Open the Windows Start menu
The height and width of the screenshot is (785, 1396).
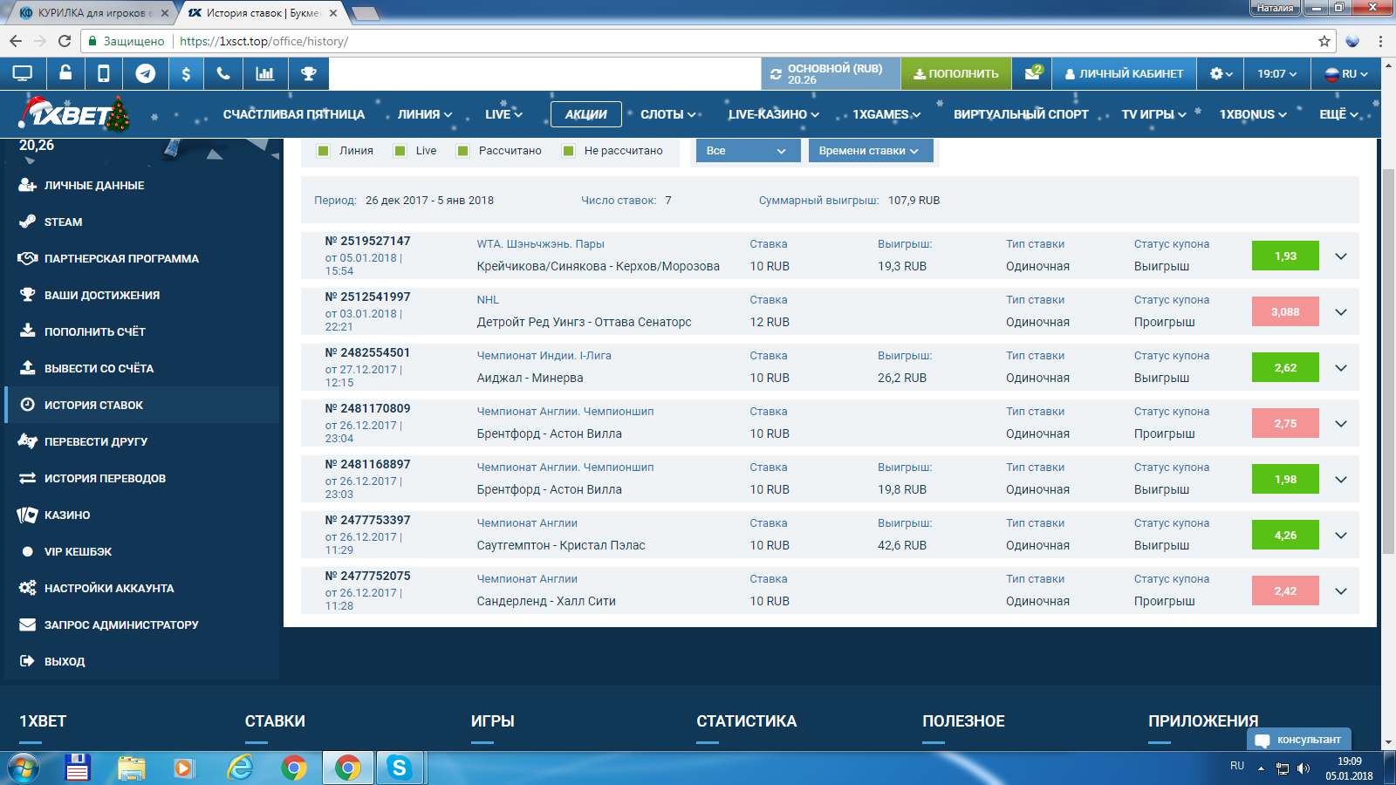[24, 768]
